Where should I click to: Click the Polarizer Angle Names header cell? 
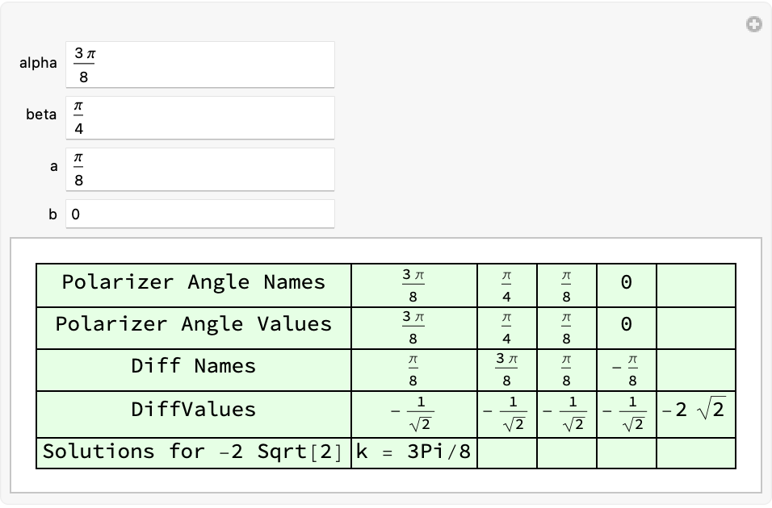coord(194,285)
